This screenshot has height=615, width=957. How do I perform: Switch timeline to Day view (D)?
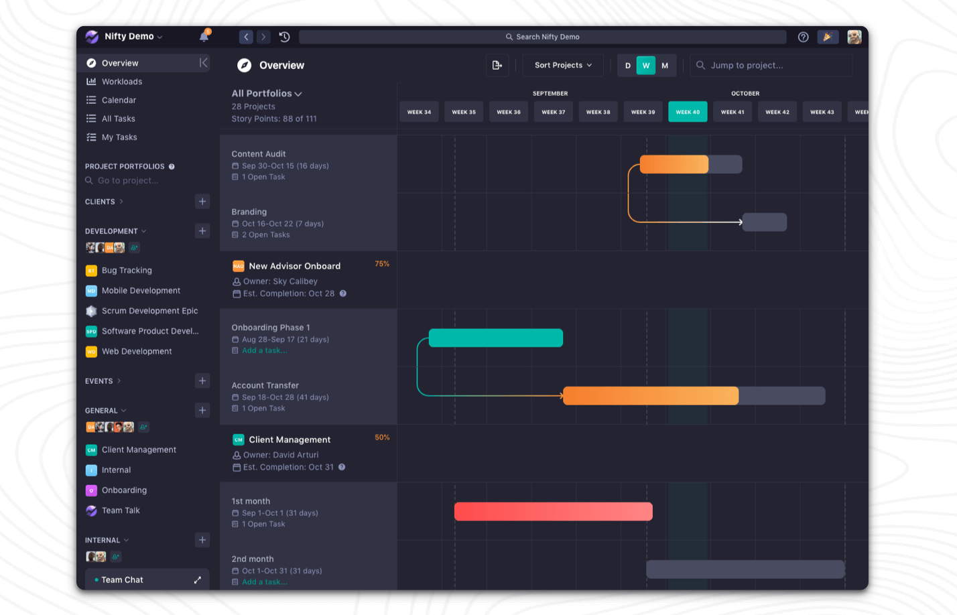[627, 66]
